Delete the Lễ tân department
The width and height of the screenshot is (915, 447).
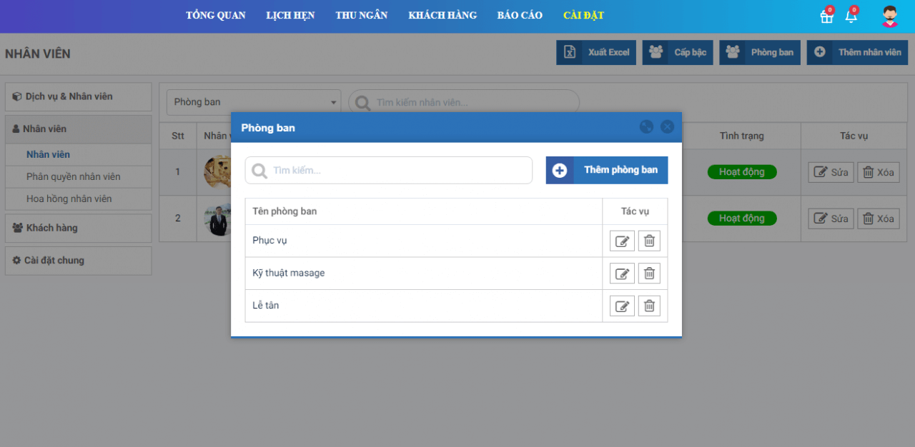click(649, 306)
